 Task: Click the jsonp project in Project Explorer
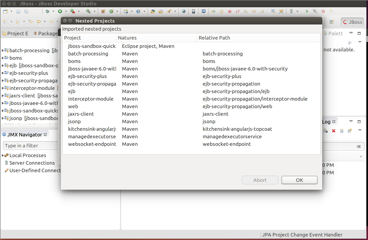(31, 118)
